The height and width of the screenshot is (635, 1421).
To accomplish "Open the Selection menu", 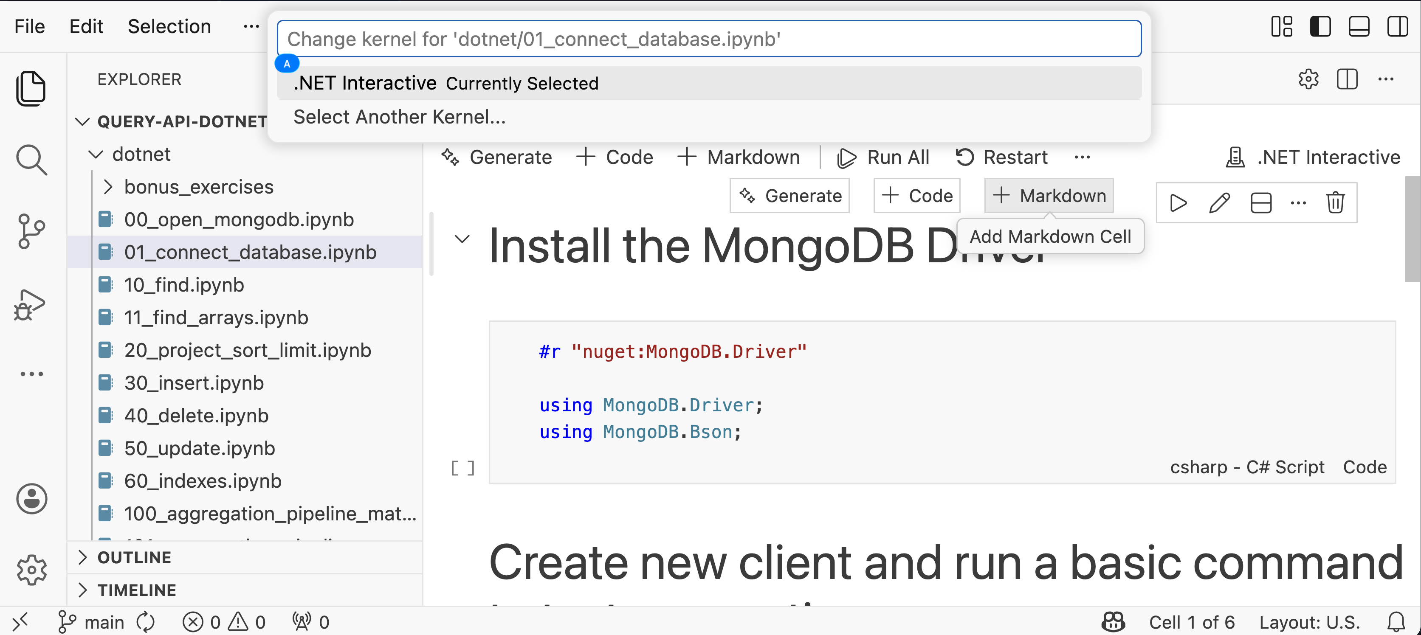I will 169,26.
